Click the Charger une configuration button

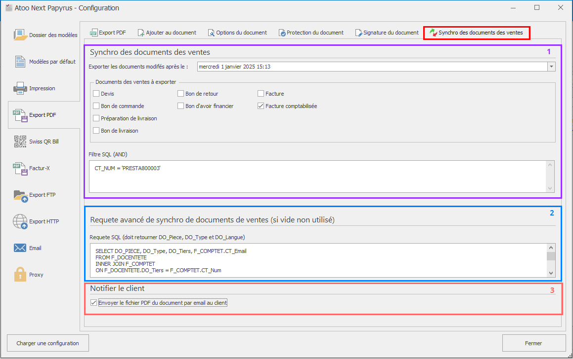coord(47,343)
